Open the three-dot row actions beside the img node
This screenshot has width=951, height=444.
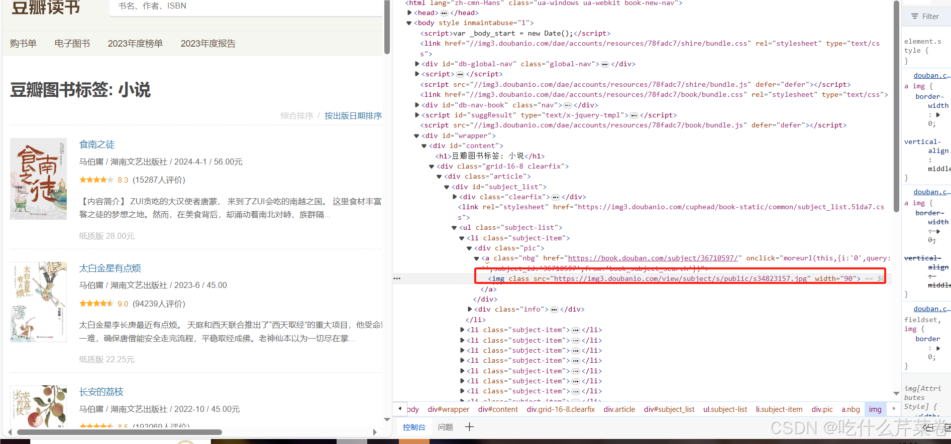point(397,278)
